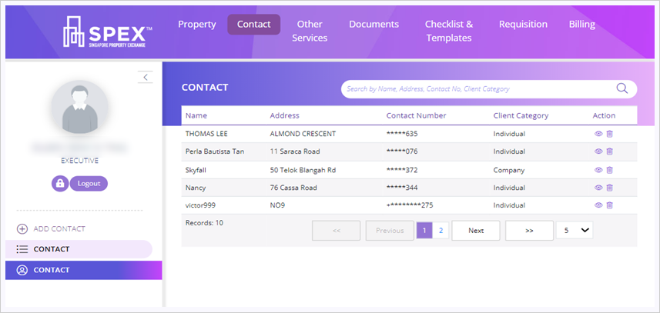Show victor999 details with eye icon
This screenshot has width=660, height=313.
[x=598, y=205]
